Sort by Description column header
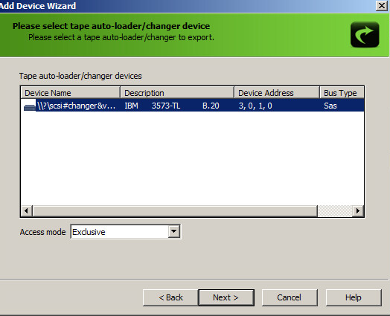The height and width of the screenshot is (316, 390). click(x=177, y=93)
